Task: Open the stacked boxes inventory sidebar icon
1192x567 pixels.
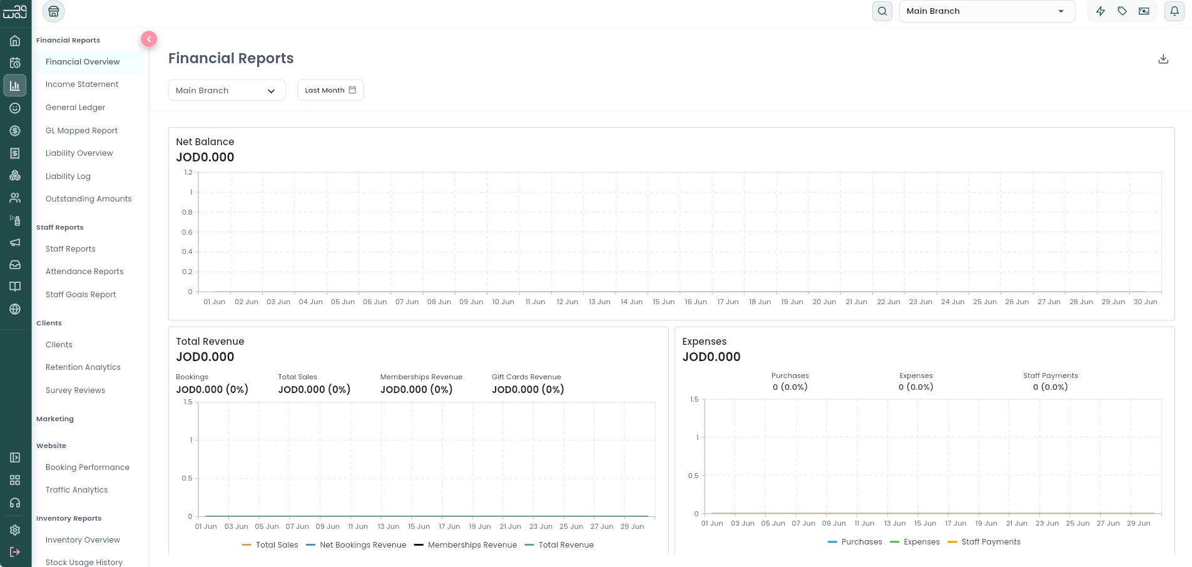Action: click(x=15, y=176)
